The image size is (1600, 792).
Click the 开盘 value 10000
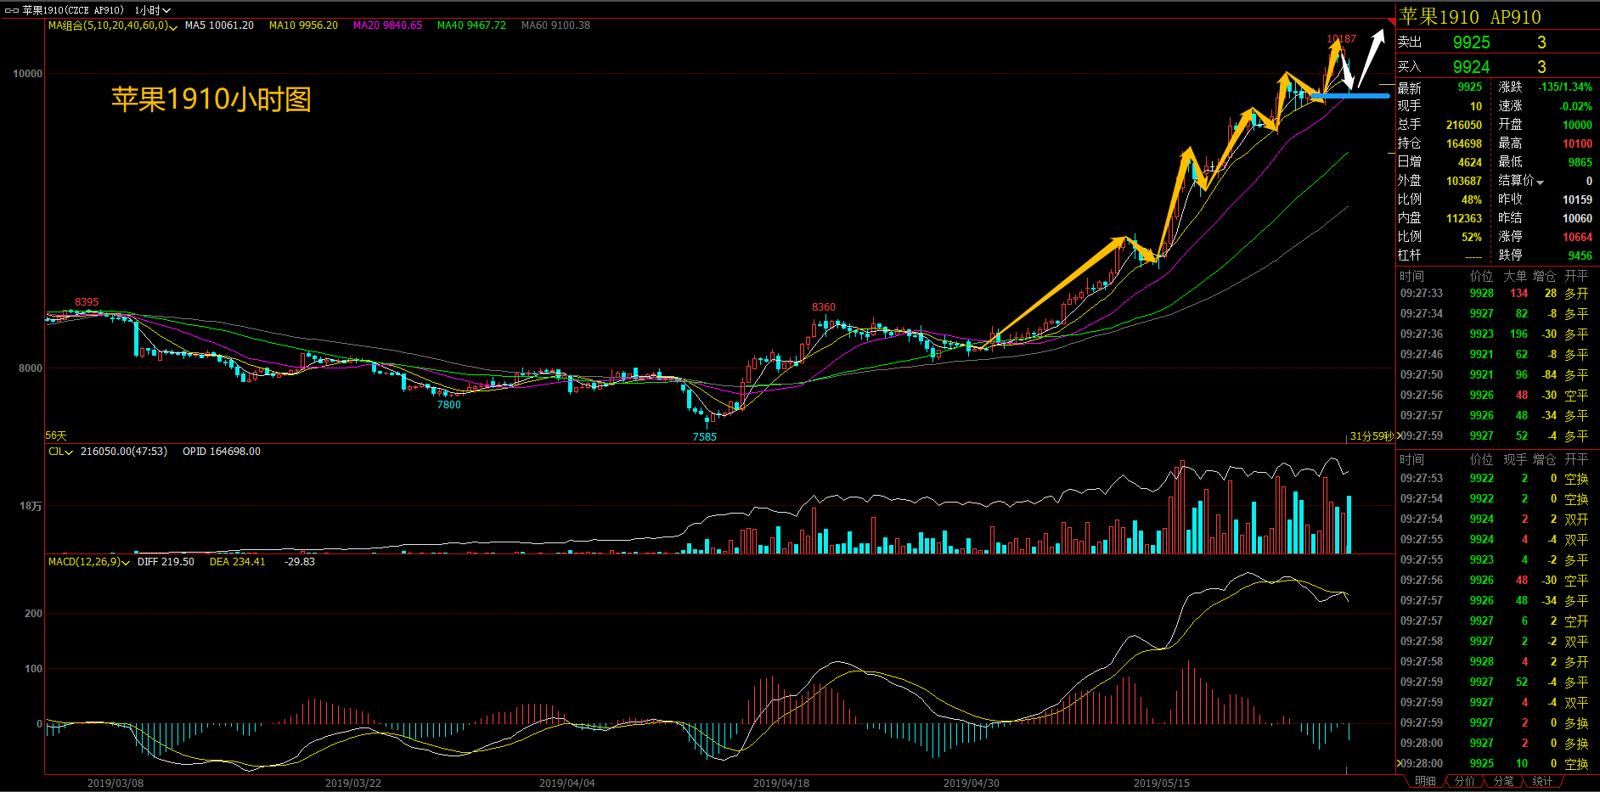pos(1577,125)
